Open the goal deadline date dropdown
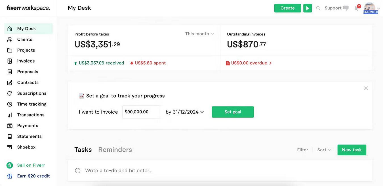Screen dimensions: 383x186 pos(185,112)
